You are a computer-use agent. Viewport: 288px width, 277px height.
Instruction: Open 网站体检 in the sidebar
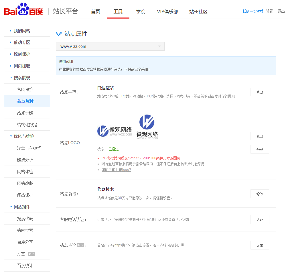click(27, 172)
